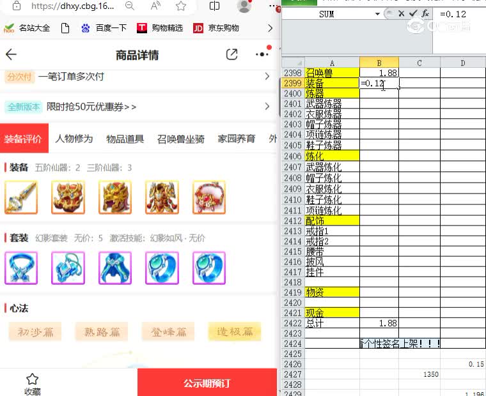Click the Excel select-all corner button
This screenshot has height=396, width=486.
coord(294,63)
